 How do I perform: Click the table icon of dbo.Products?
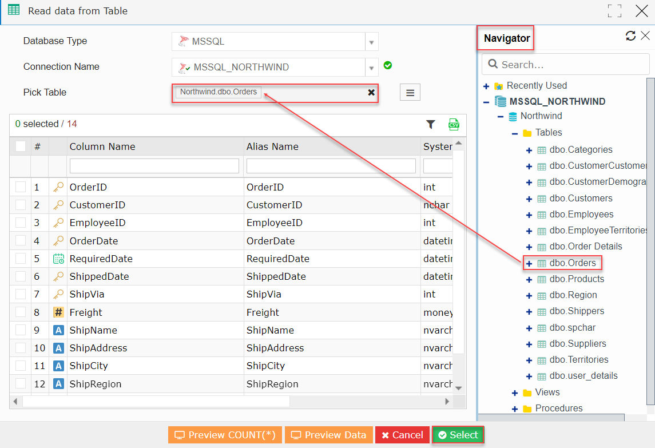coord(541,280)
